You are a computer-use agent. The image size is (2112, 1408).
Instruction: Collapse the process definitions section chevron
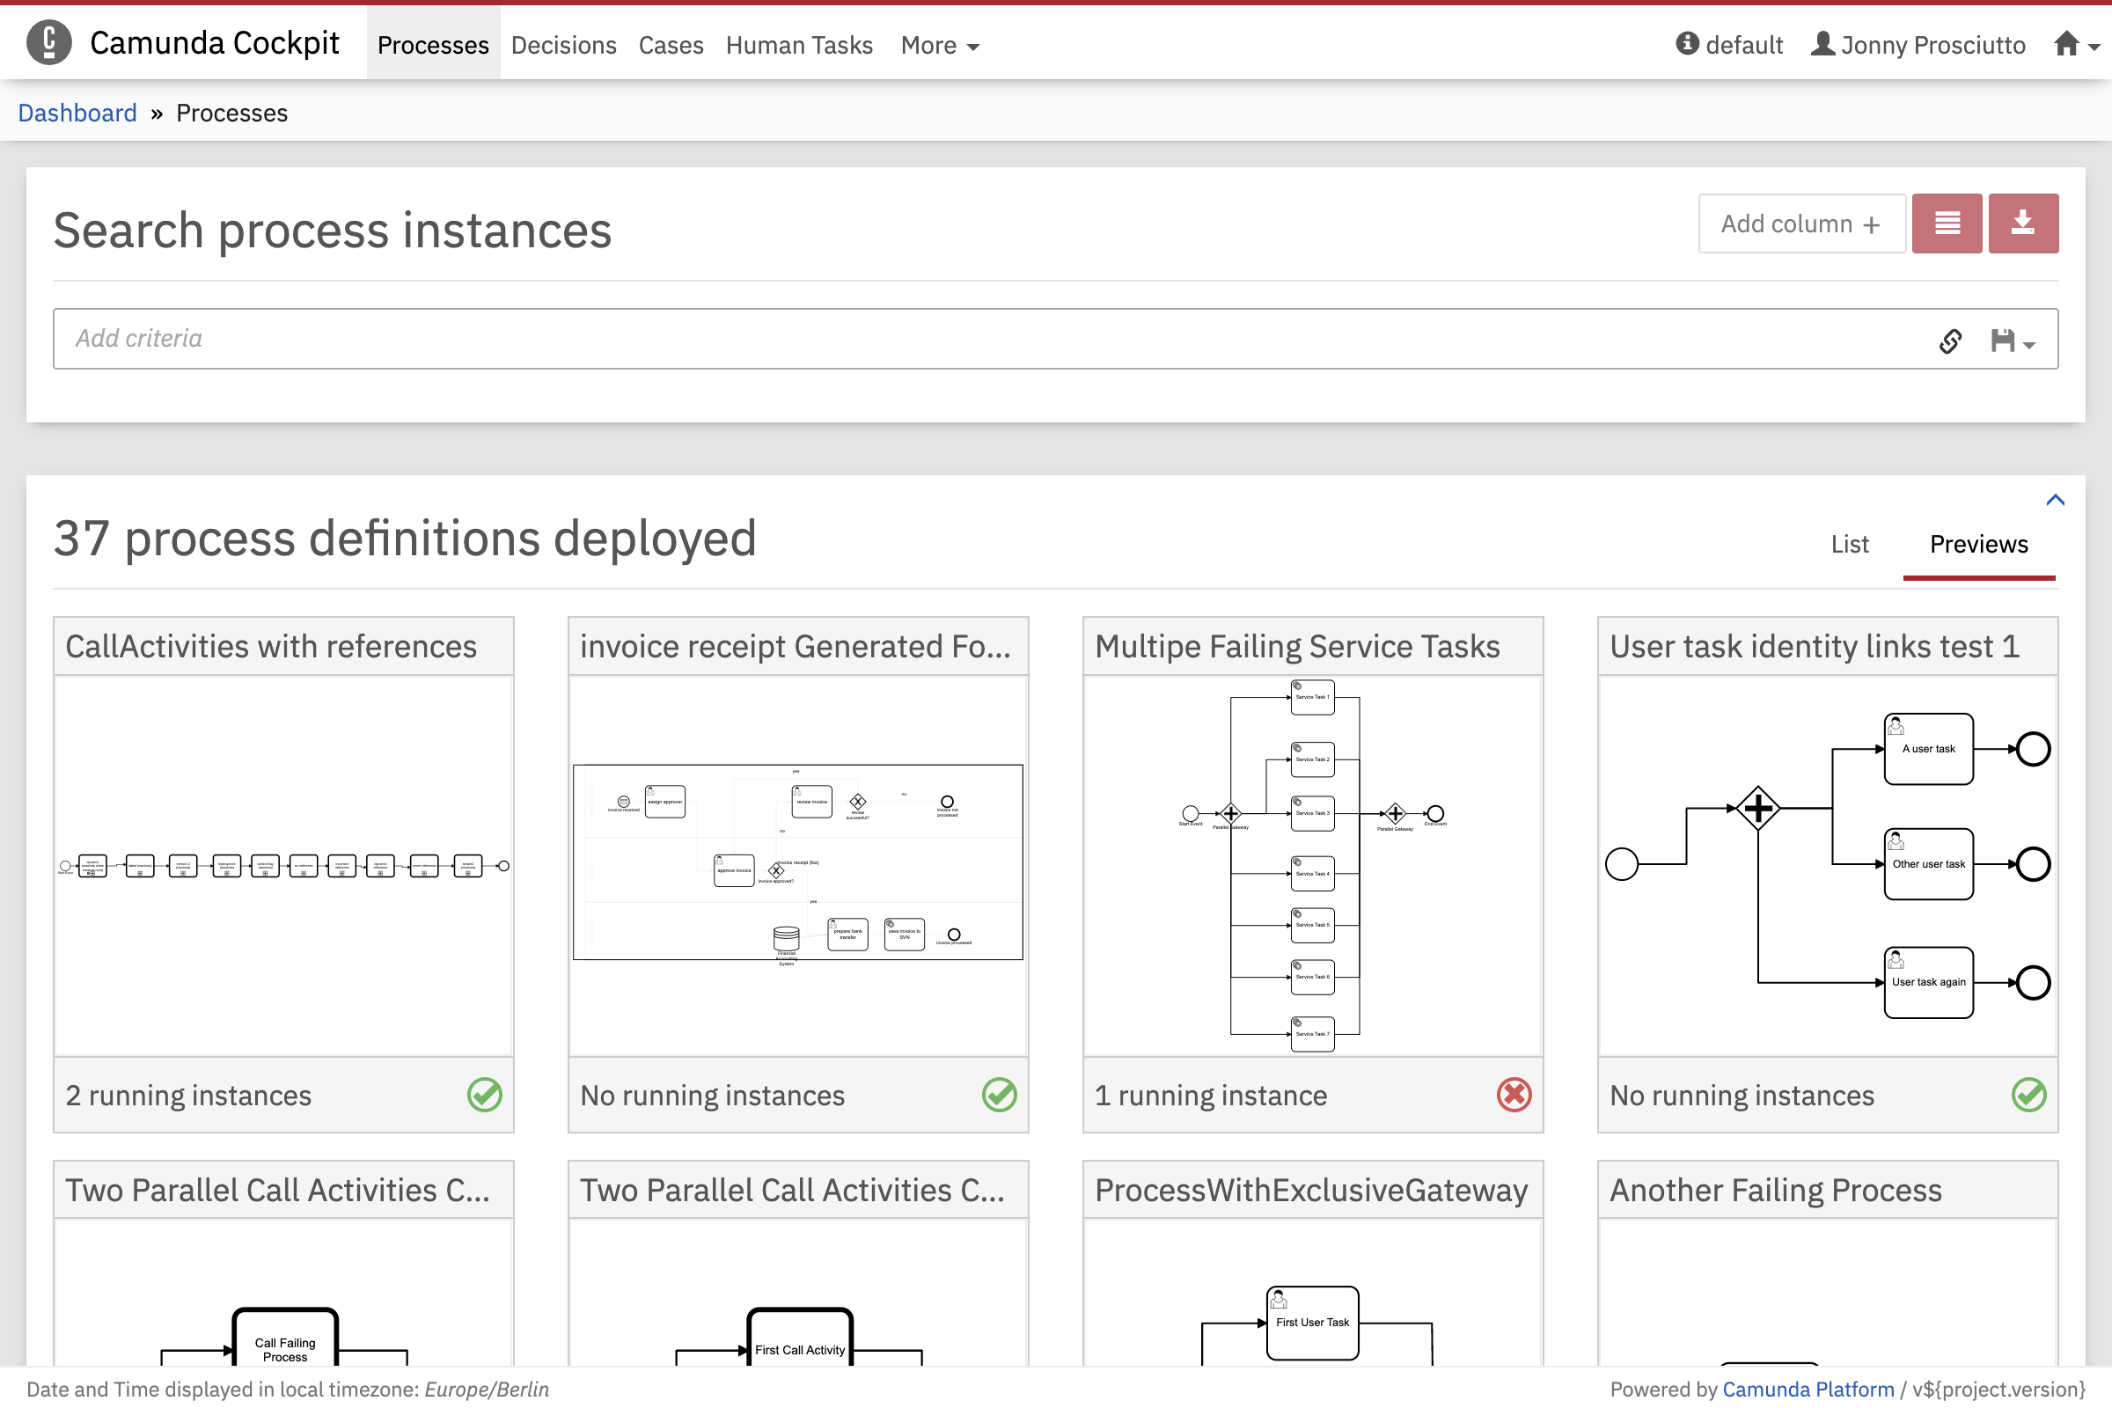point(2055,500)
